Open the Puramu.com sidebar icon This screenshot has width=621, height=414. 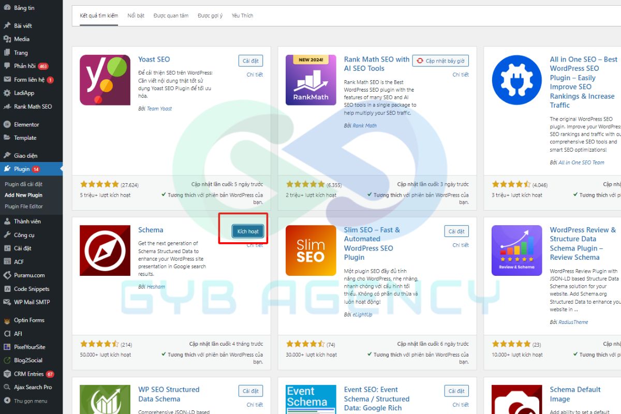7,275
